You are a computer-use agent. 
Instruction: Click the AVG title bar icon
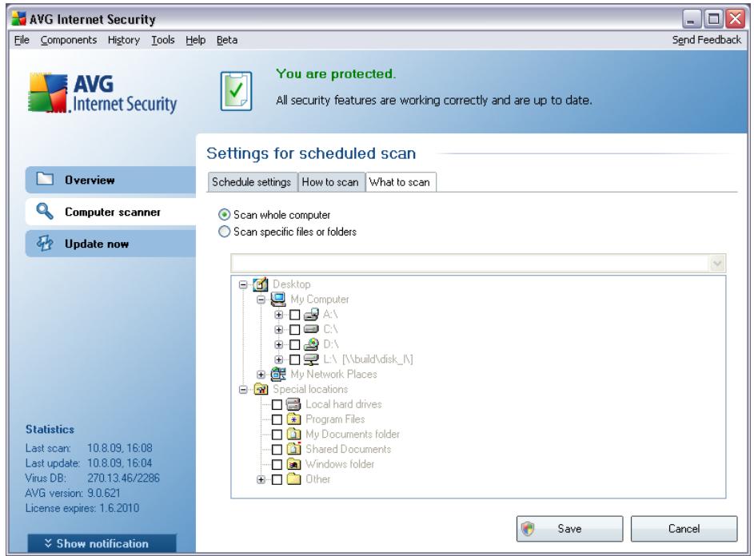click(x=18, y=18)
